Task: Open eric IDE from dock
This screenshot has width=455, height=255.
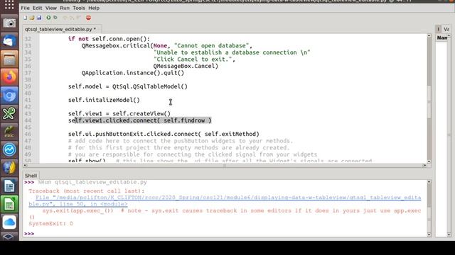Action: (x=9, y=132)
